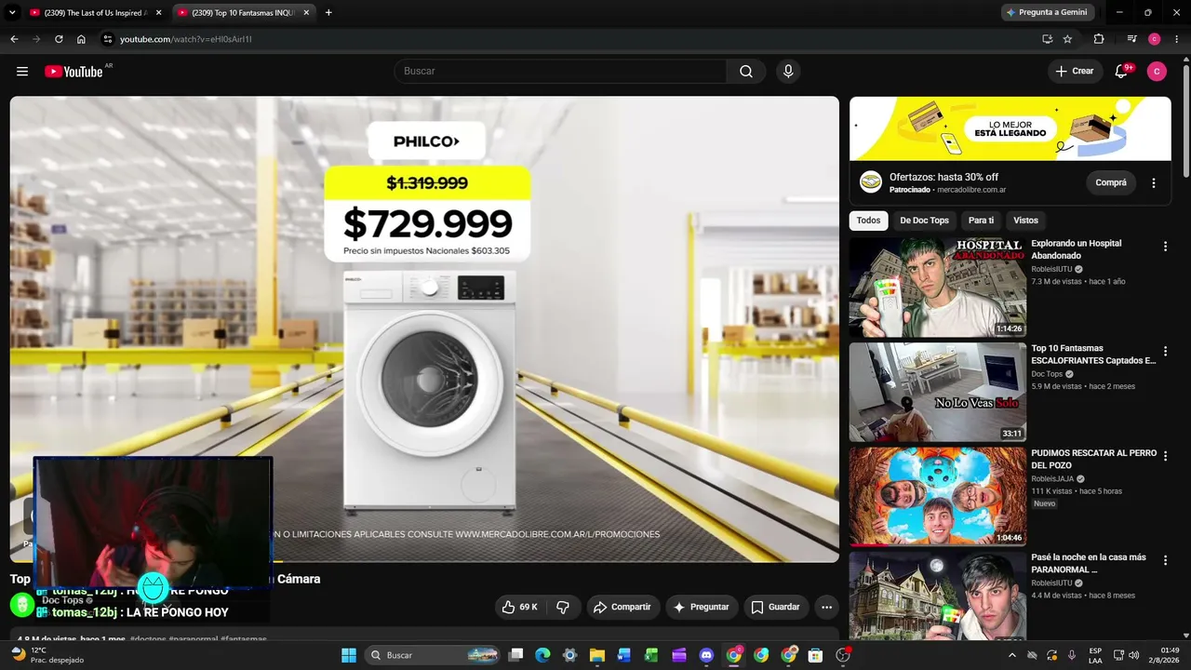The width and height of the screenshot is (1191, 670).
Task: Start voice search with the microphone icon
Action: click(788, 72)
